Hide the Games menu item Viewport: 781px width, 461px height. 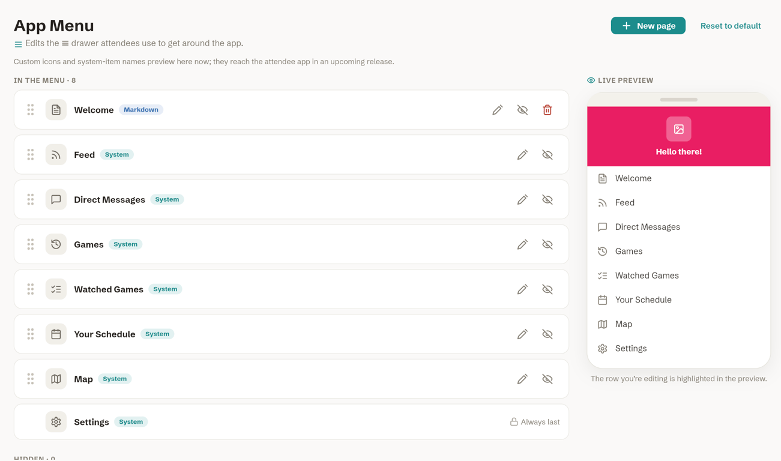547,244
